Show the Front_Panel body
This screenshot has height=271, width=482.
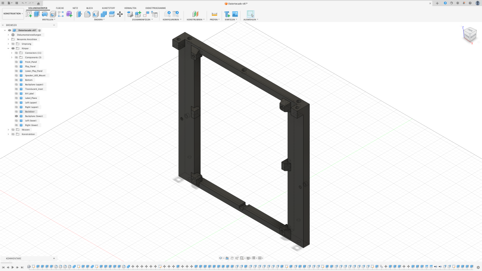pos(16,62)
